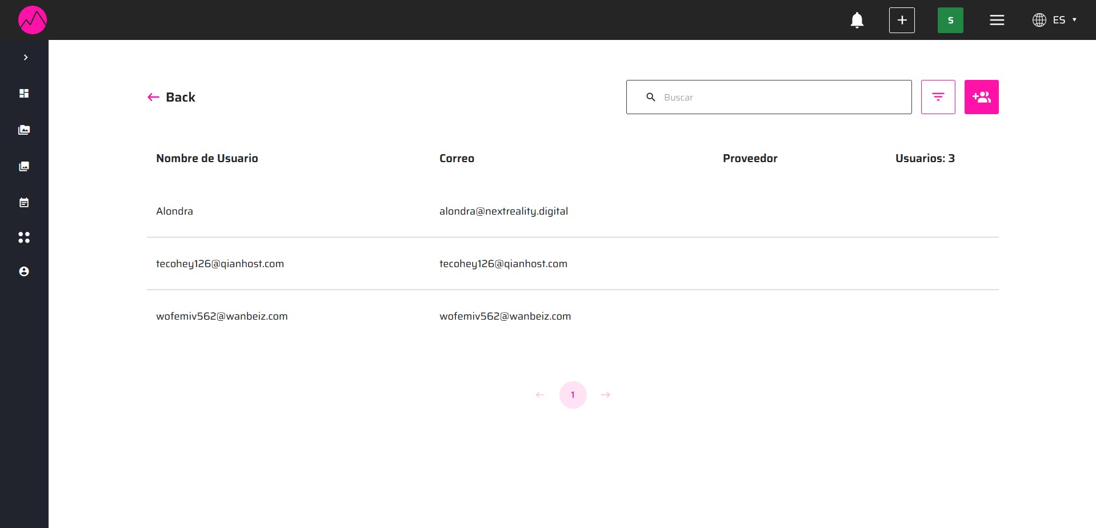Click the search magnifier icon
The width and height of the screenshot is (1096, 528).
[651, 97]
